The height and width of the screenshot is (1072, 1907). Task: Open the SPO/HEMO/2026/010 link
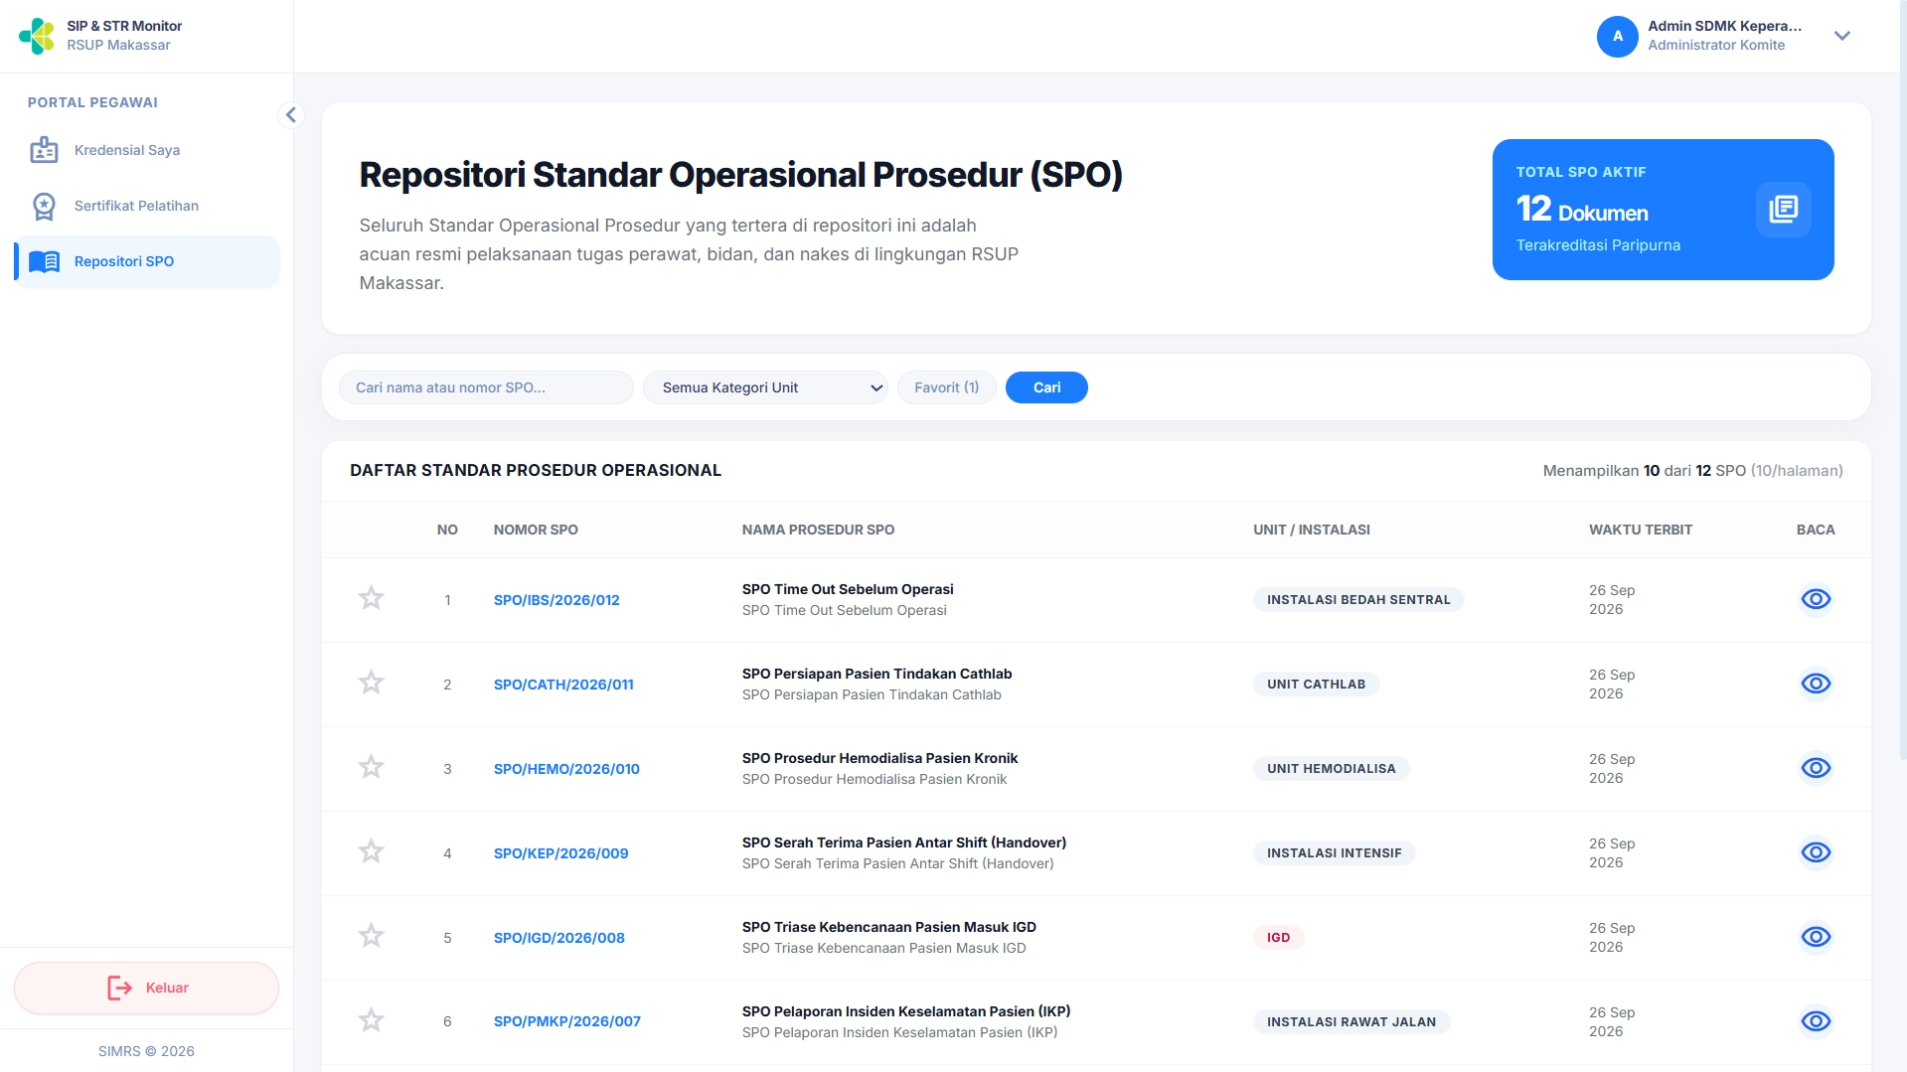566,769
